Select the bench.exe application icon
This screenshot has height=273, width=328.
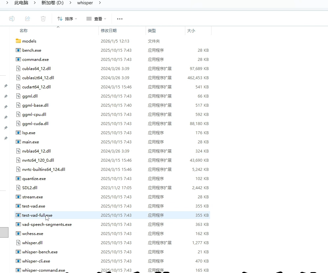tap(18, 50)
